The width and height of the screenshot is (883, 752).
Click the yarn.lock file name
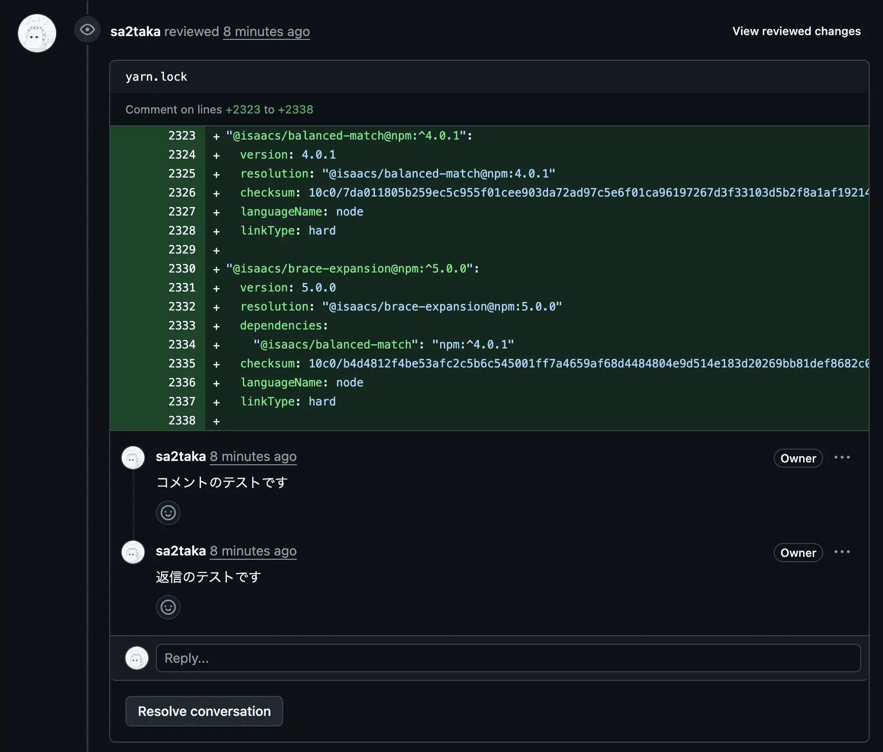point(156,76)
